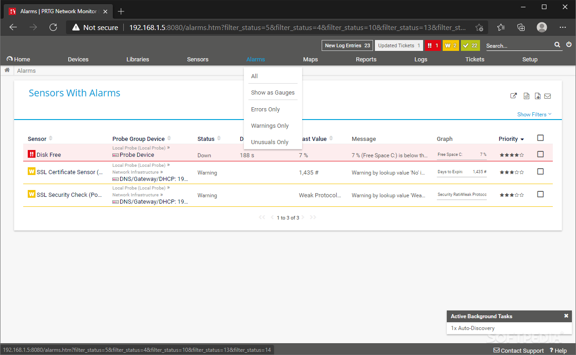Image resolution: width=576 pixels, height=355 pixels.
Task: Go to the previous results page
Action: tap(272, 217)
